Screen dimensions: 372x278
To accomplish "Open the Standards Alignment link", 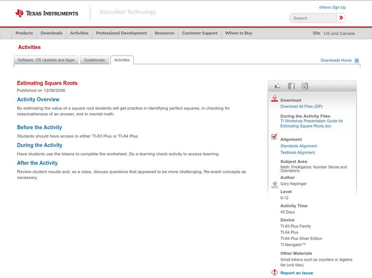I will 299,146.
